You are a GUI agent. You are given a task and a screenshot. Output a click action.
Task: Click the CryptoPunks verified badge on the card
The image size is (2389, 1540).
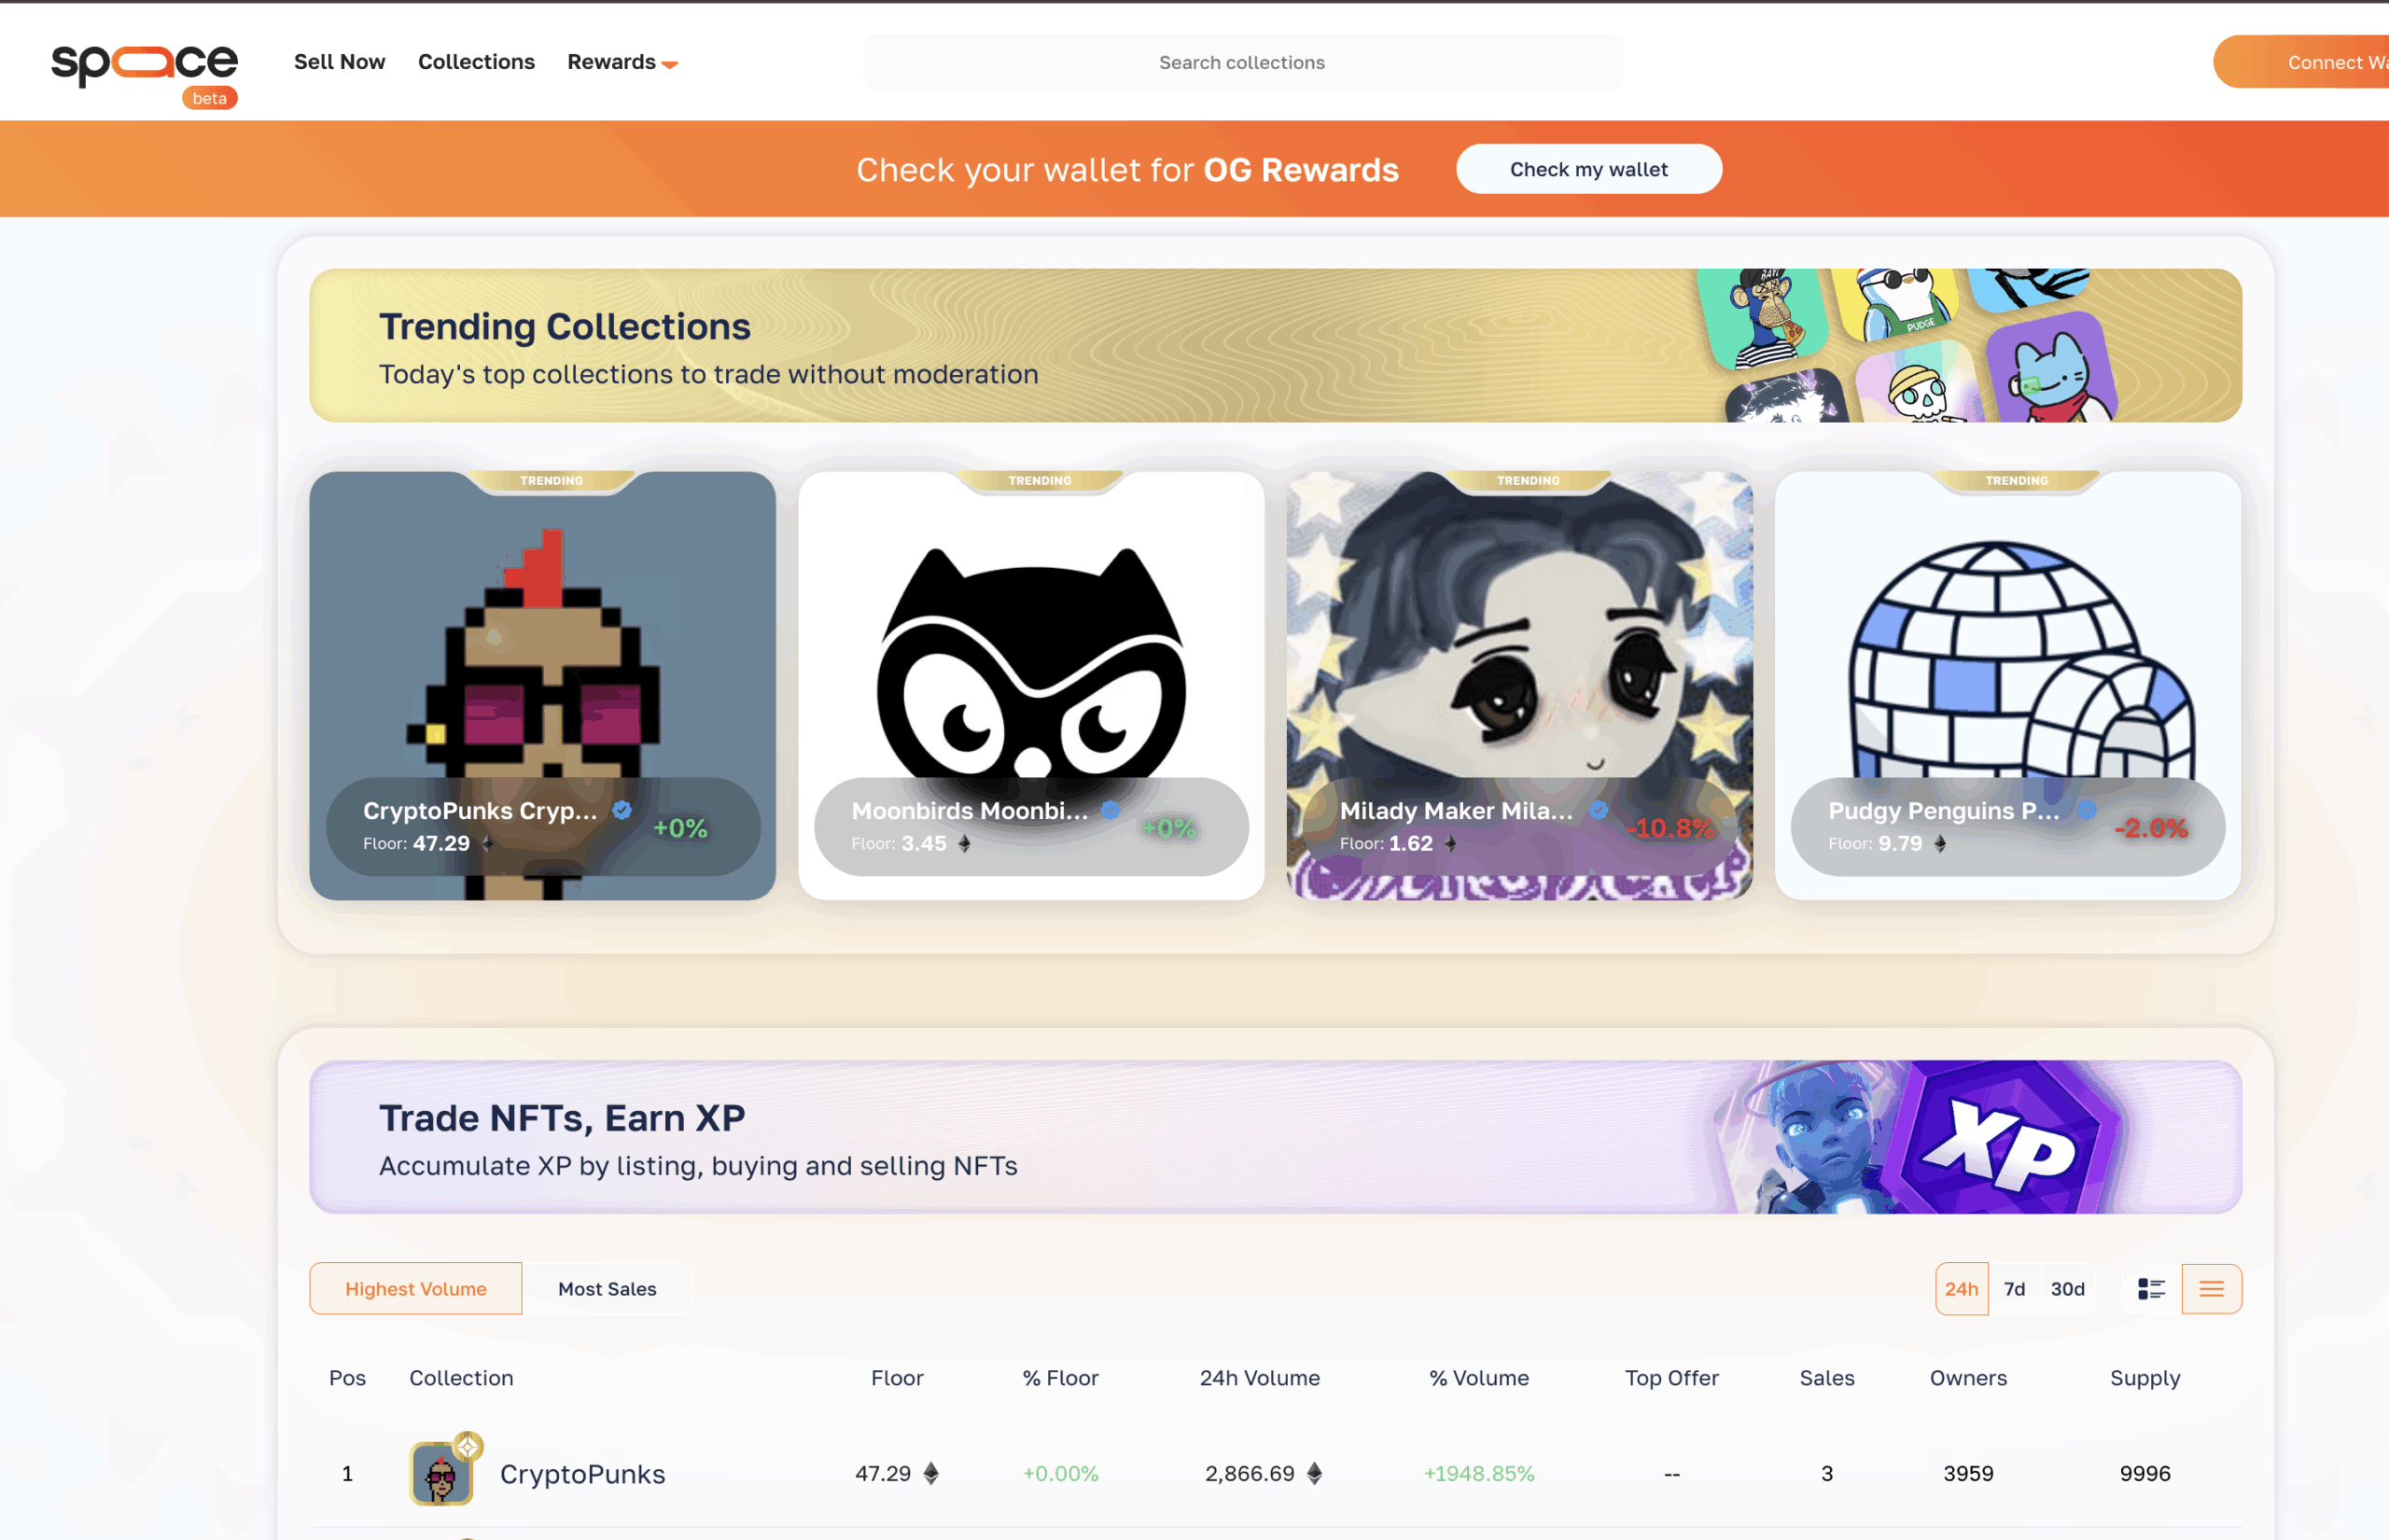pos(622,810)
